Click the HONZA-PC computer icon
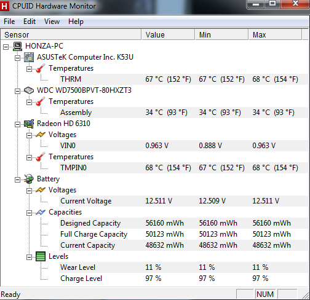Viewport: 310px width, 300px height. point(18,46)
